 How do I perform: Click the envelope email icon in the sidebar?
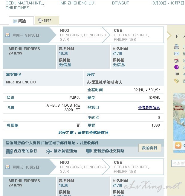[176, 54]
